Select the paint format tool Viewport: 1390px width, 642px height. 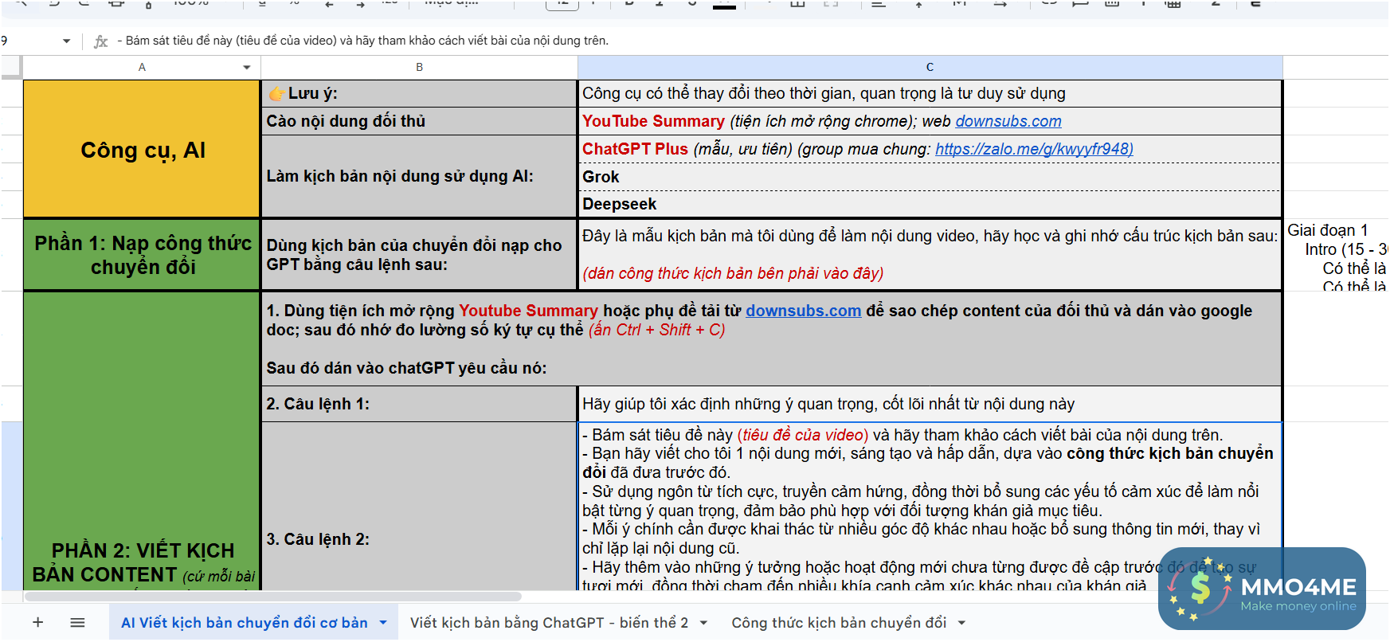tap(148, 3)
